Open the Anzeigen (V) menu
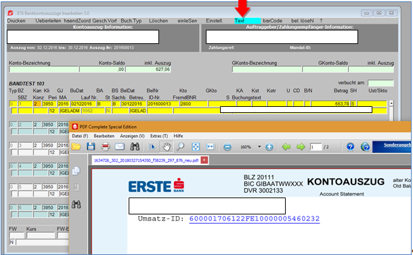This screenshot has height=255, width=413. coord(132,136)
